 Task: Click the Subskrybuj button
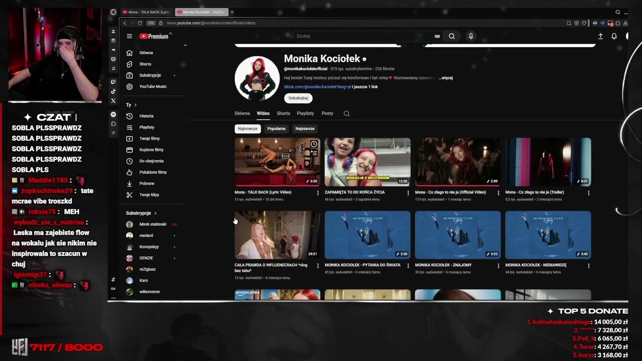tap(298, 98)
